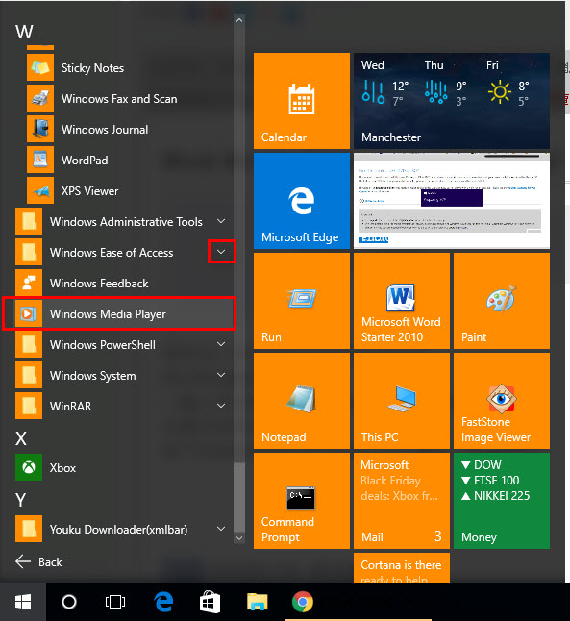
Task: Select Youku Downloader(xmlbar) label
Action: coord(118,529)
